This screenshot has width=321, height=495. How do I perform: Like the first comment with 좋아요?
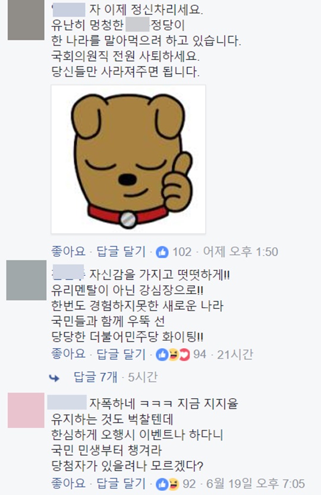68,251
